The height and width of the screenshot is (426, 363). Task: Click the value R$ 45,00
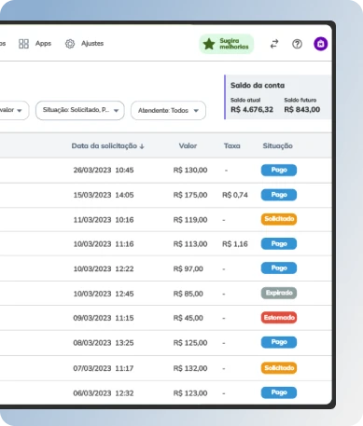188,318
